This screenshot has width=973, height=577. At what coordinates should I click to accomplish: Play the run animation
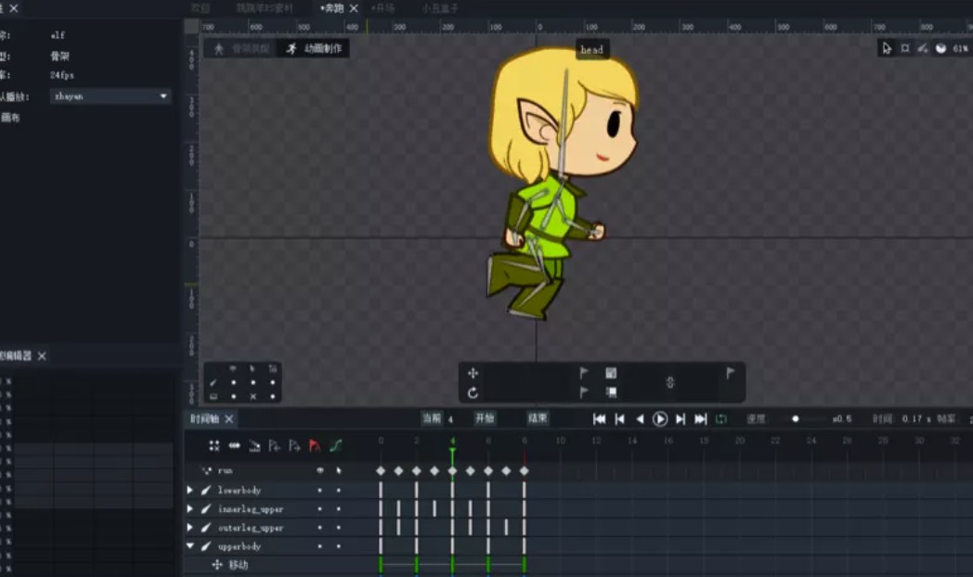659,419
